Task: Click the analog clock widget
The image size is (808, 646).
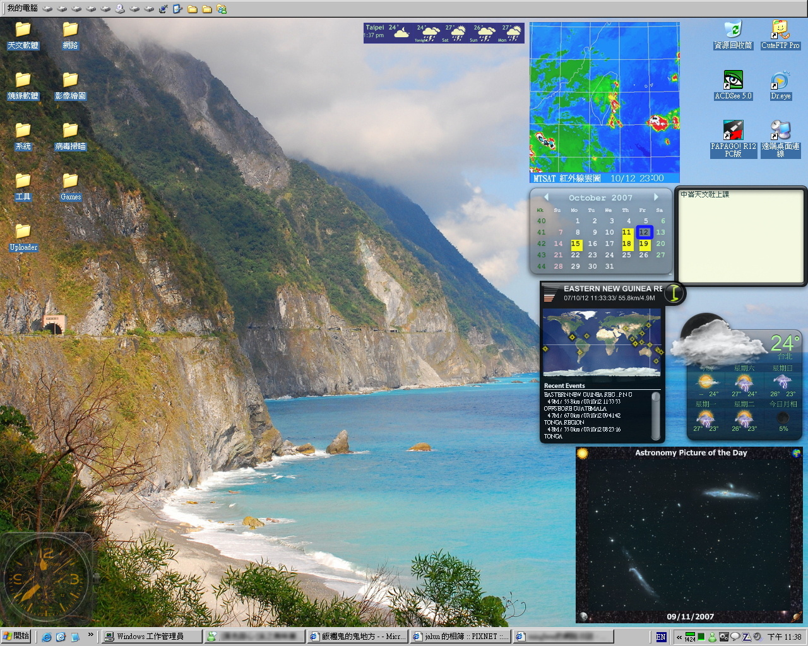Action: (x=45, y=578)
